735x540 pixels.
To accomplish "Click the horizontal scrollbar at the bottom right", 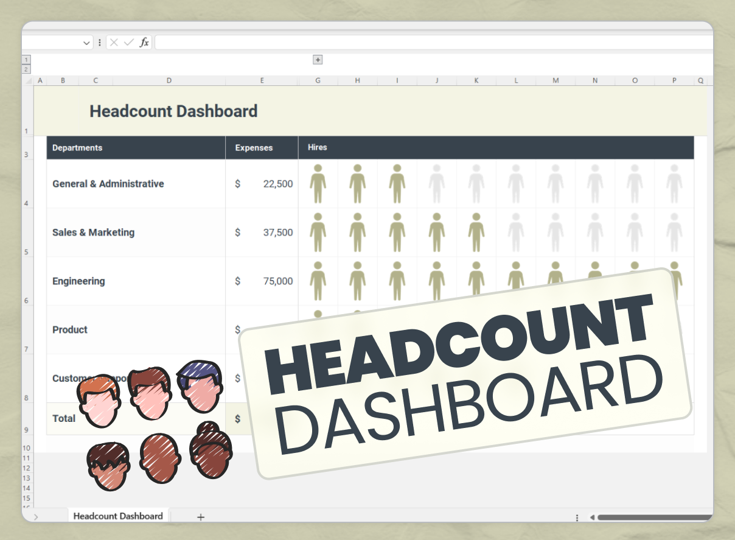I will 651,516.
